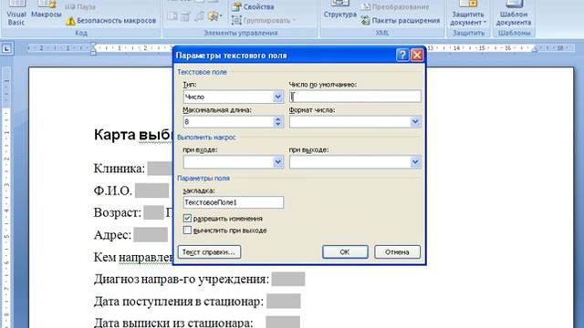Decrease Максимальная длина with down arrow
Screen dimensions: 584x328
click(277, 125)
